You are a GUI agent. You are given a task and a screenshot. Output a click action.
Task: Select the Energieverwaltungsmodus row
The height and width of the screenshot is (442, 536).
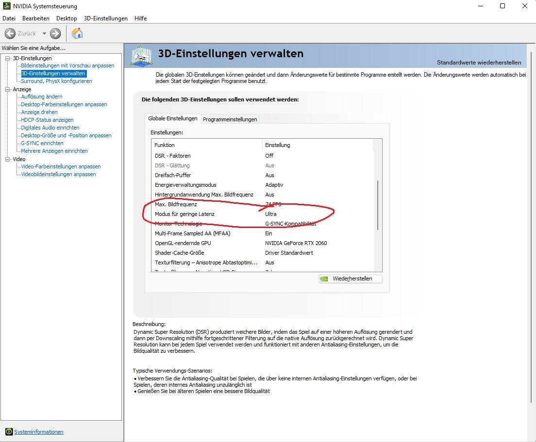(x=262, y=185)
